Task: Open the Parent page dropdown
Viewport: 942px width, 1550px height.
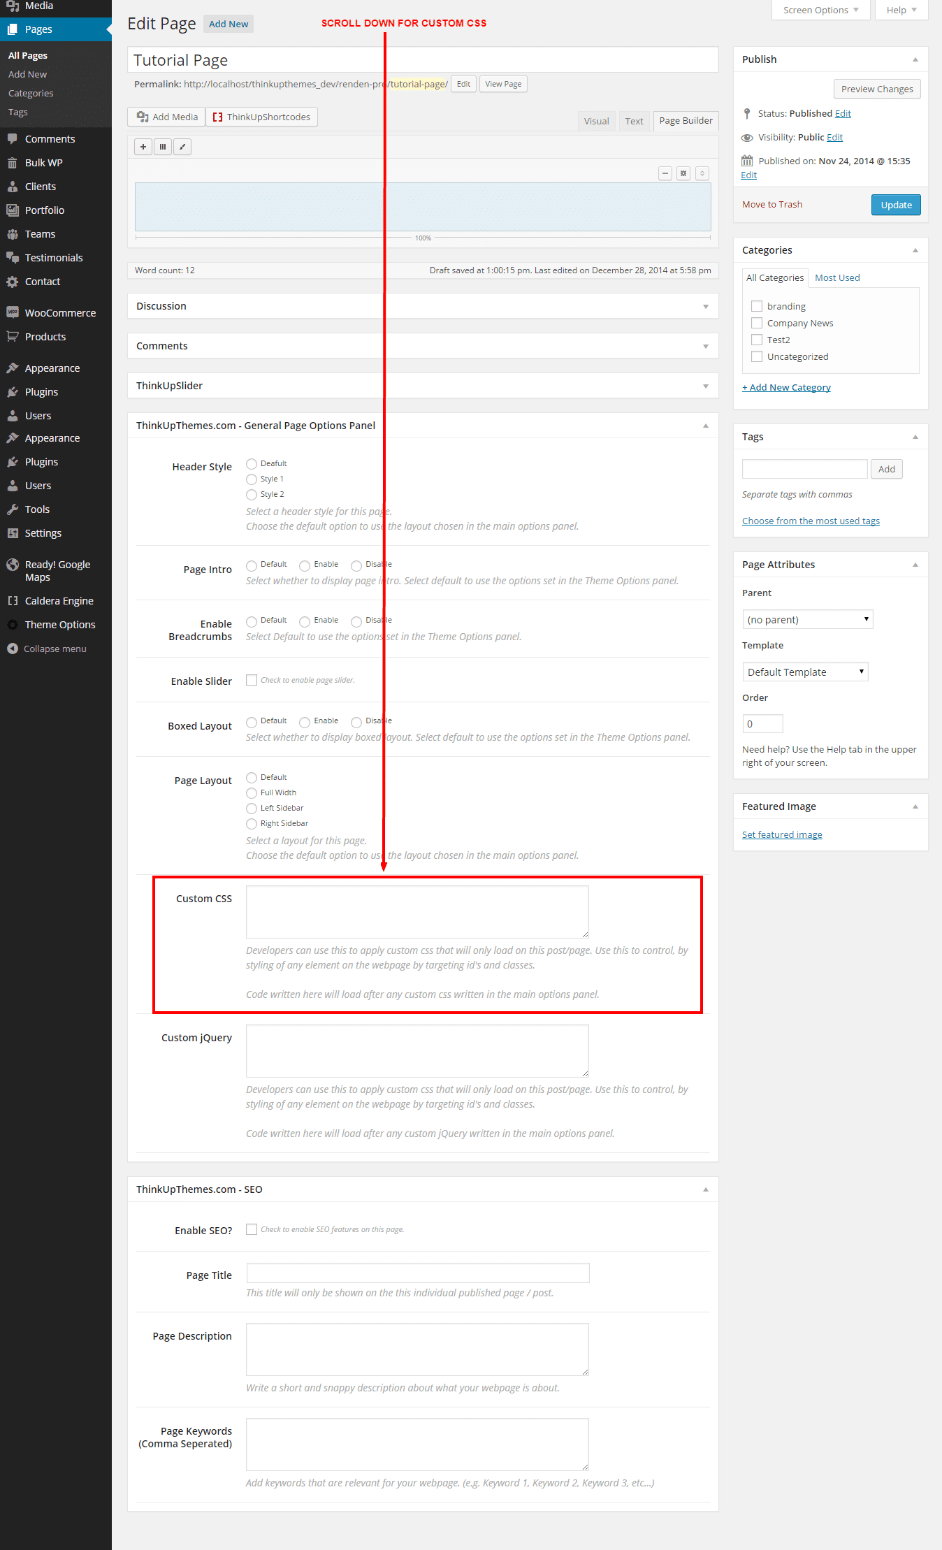Action: pos(807,620)
